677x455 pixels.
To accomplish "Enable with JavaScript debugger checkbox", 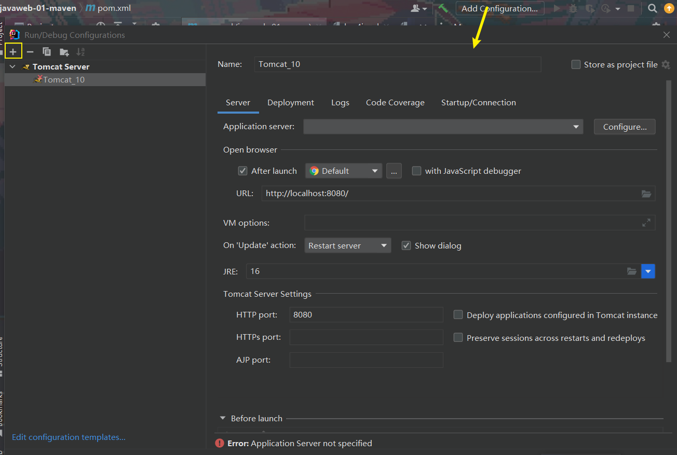I will click(416, 171).
